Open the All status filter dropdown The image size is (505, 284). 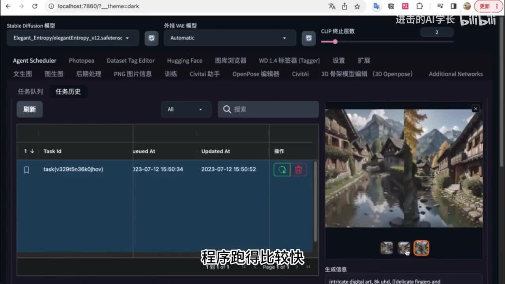(x=186, y=109)
